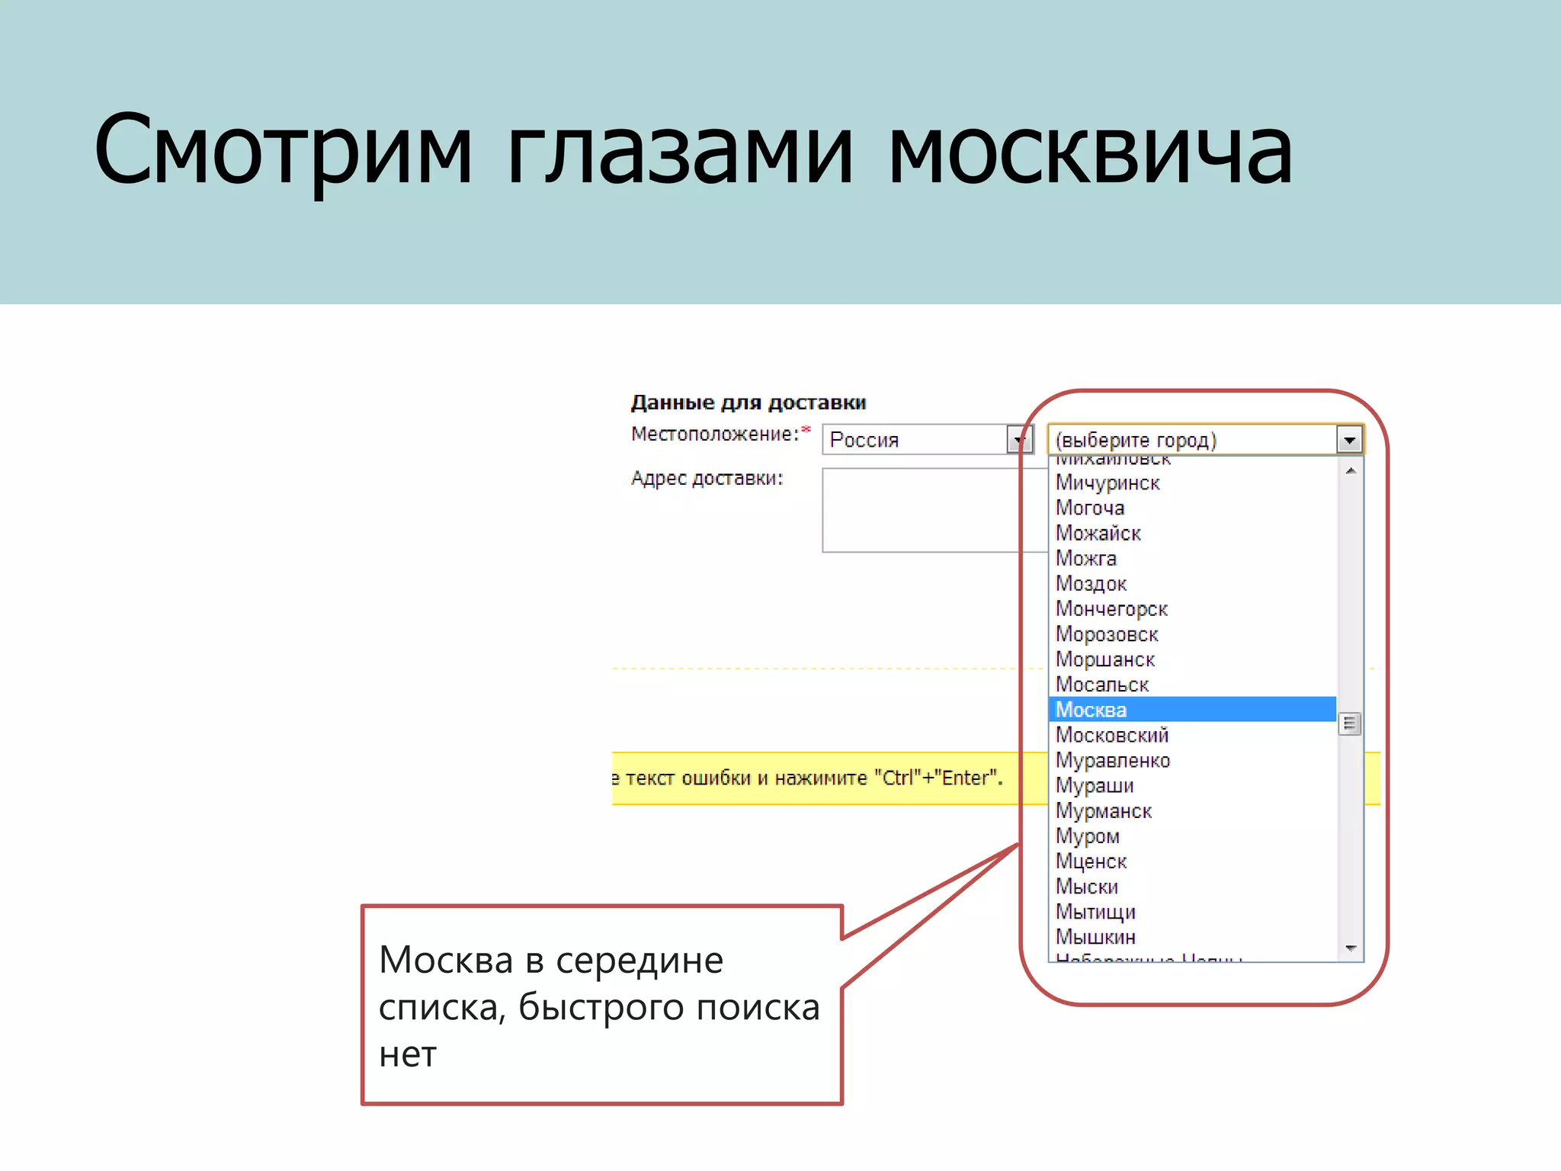Click the country dropdown arrow button
This screenshot has height=1171, width=1561.
[1019, 440]
